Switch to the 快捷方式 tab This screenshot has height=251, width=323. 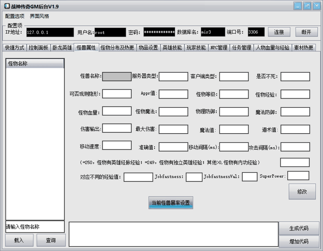[15, 47]
